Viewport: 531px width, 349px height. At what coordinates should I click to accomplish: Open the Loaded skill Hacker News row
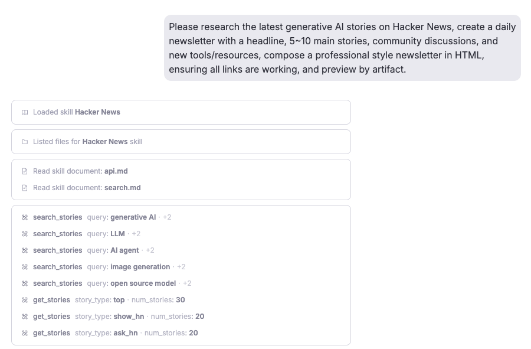(181, 112)
